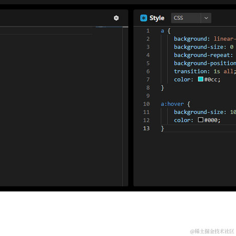Image resolution: width=236 pixels, height=236 pixels.
Task: Click the empty line 9 in CSS editor
Action: (199, 96)
